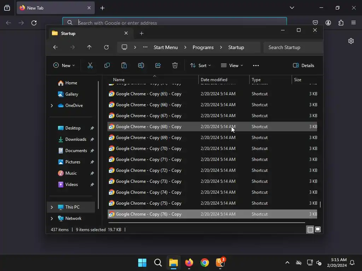The width and height of the screenshot is (362, 271).
Task: Sort by the Type column header
Action: coord(270,80)
